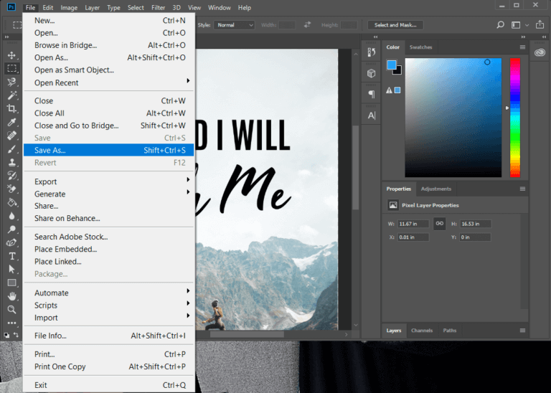This screenshot has height=393, width=551.
Task: Click the foreground color swatch
Action: [x=392, y=65]
